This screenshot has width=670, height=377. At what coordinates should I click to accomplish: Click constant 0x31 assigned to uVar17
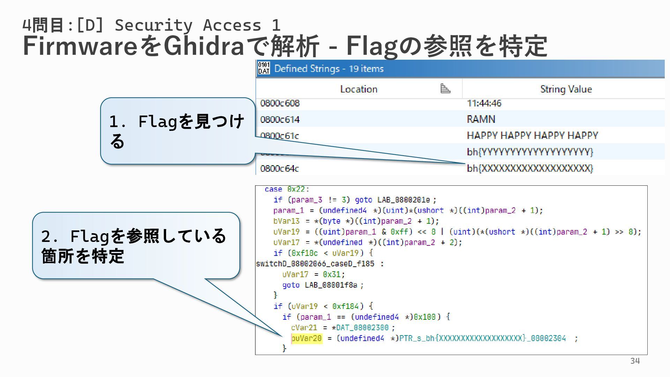pos(332,274)
